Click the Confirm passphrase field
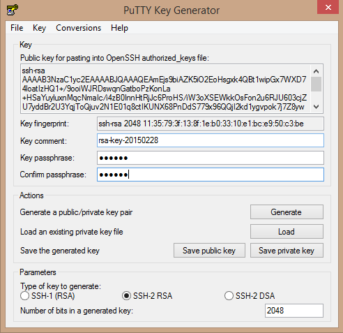The height and width of the screenshot is (333, 343). click(211, 175)
